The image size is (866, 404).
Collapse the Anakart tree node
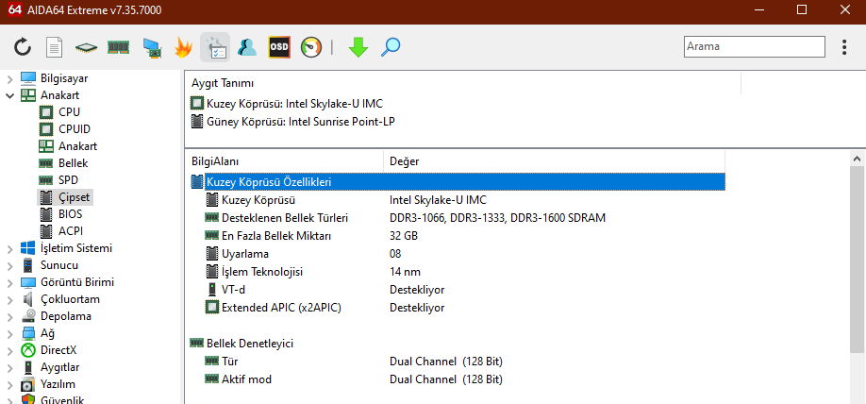(x=10, y=95)
